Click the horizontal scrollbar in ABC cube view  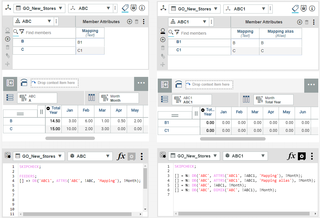click(x=70, y=138)
